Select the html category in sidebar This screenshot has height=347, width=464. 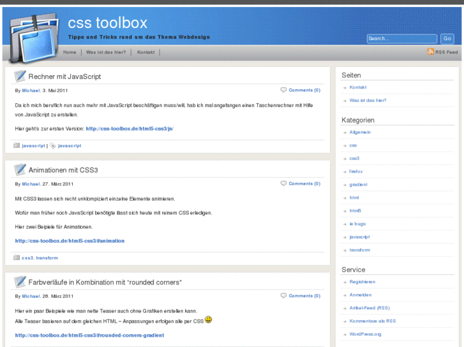354,198
